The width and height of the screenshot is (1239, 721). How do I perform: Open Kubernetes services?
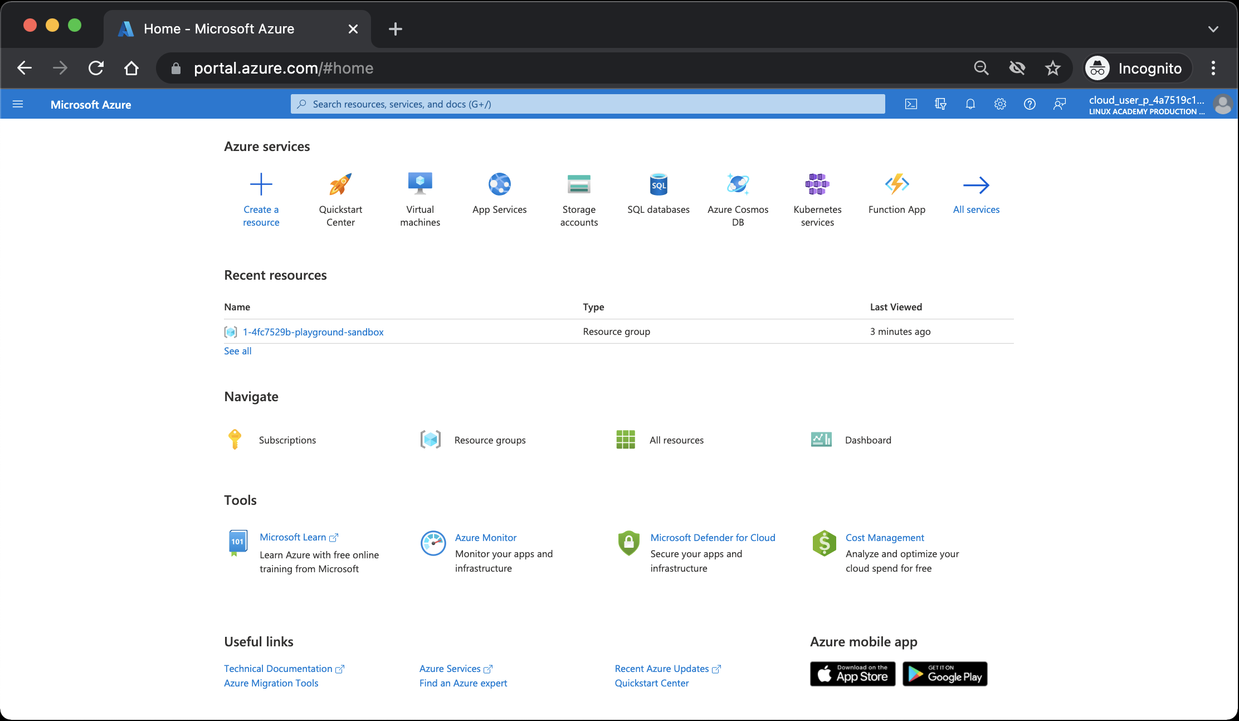tap(817, 198)
